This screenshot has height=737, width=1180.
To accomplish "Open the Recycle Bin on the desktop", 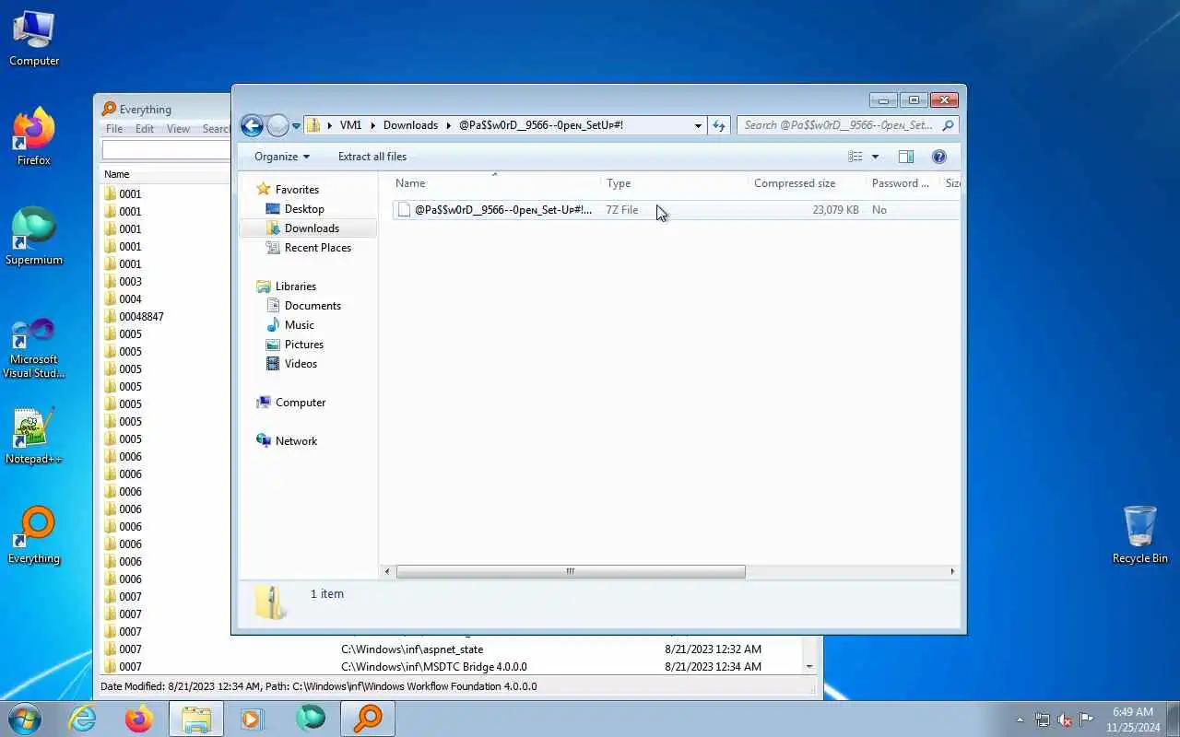I will point(1140,534).
